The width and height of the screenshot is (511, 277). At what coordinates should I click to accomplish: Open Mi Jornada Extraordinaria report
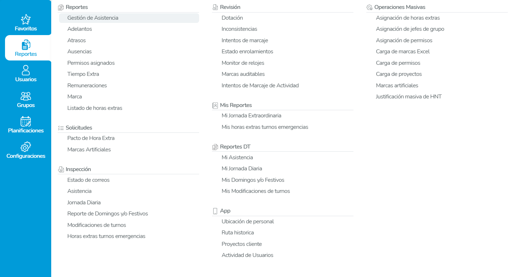251,116
